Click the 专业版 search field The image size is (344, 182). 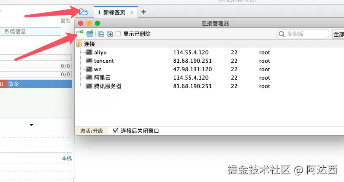[x=303, y=34]
